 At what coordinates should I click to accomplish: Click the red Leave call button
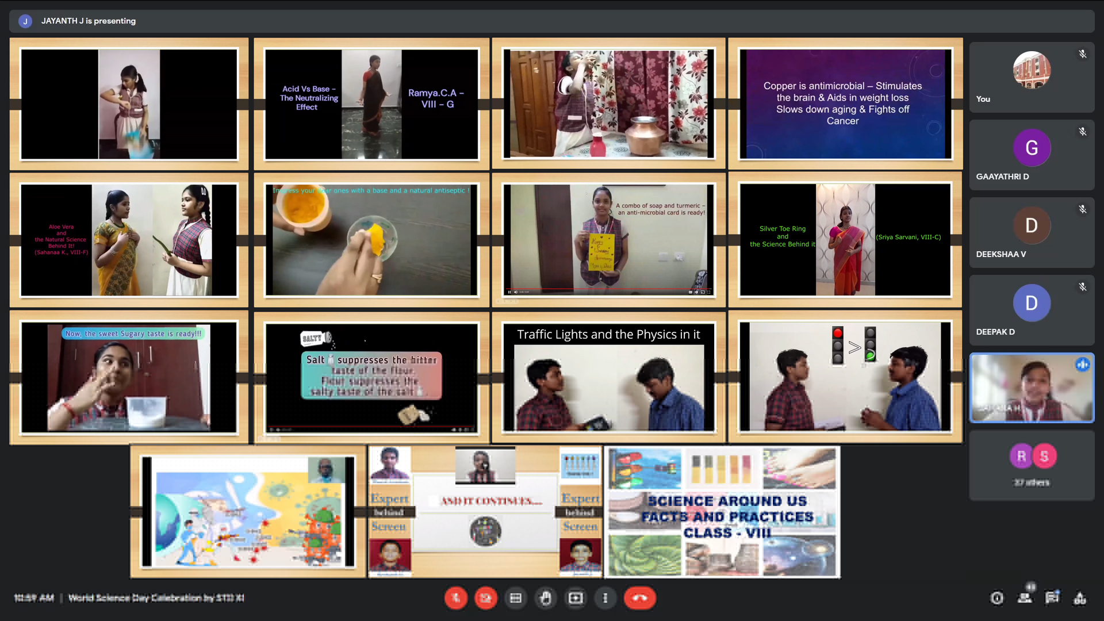639,598
